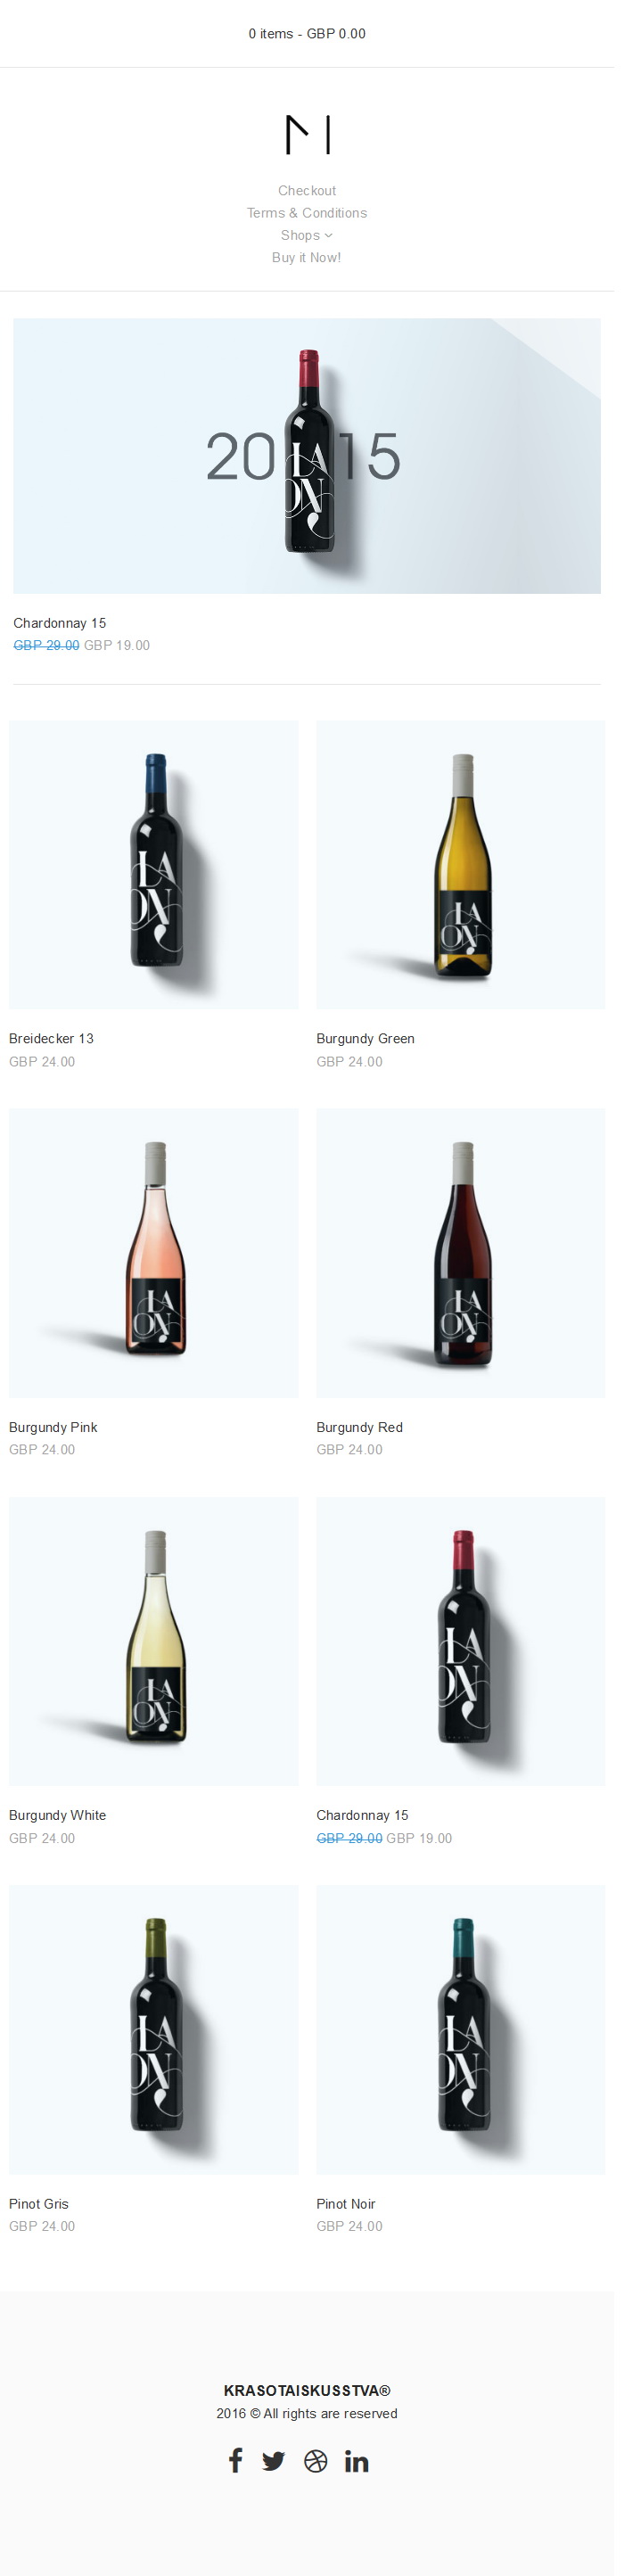The height and width of the screenshot is (2576, 641).
Task: Open Terms & Conditions page
Action: point(307,213)
